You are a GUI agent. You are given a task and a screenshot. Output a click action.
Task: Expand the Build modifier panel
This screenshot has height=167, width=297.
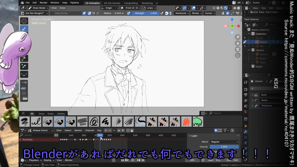pos(252,95)
